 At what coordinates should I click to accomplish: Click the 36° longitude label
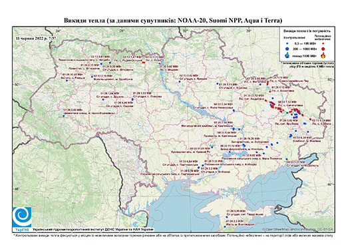(x=249, y=31)
